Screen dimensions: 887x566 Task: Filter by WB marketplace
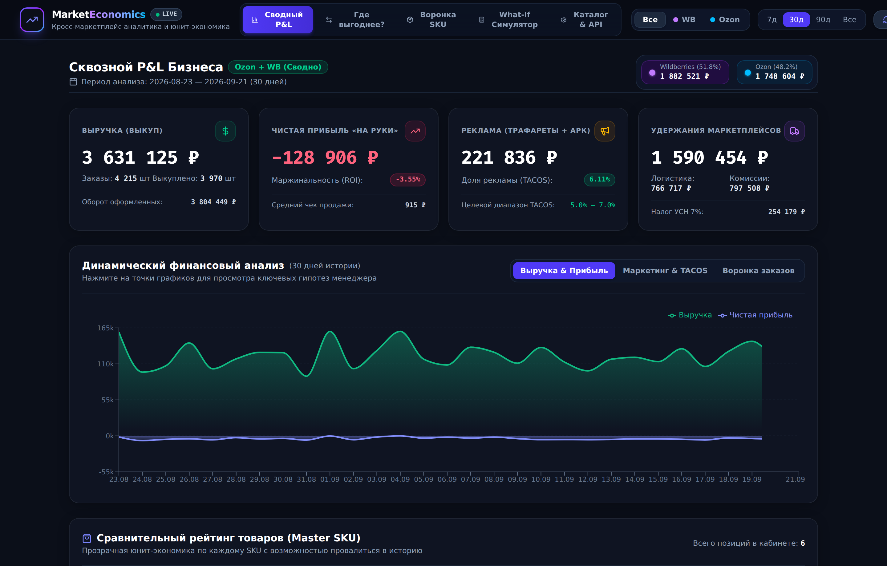click(x=684, y=19)
